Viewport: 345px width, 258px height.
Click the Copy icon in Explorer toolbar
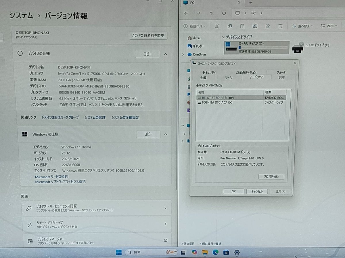pyautogui.click(x=230, y=26)
